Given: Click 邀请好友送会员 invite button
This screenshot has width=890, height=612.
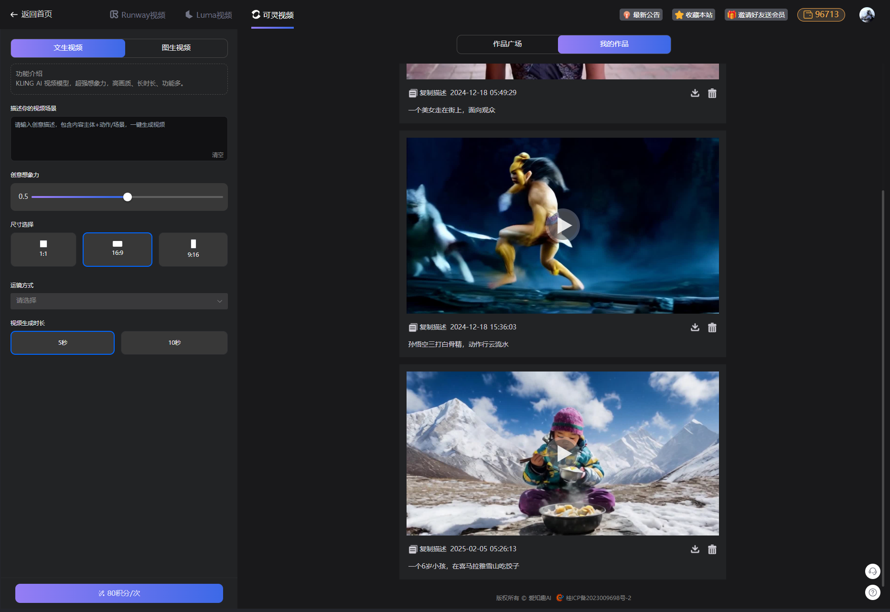Looking at the screenshot, I should pyautogui.click(x=756, y=15).
